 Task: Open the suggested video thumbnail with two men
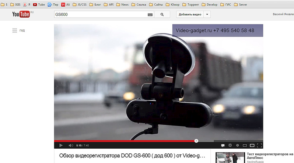[230, 157]
